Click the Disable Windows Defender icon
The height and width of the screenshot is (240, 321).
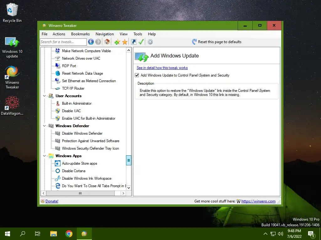pyautogui.click(x=58, y=133)
